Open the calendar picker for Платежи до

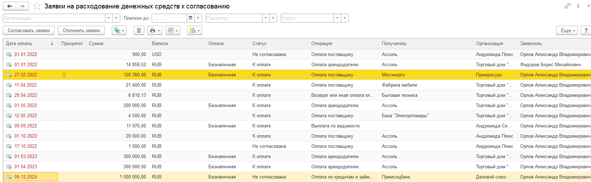coord(191,18)
